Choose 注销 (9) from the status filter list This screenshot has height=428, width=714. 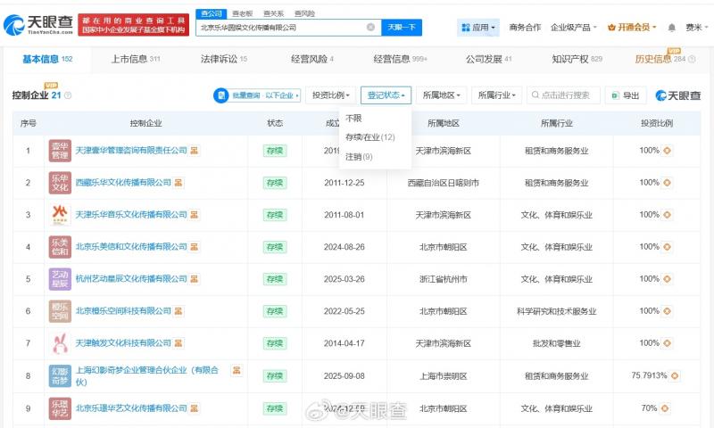(x=359, y=157)
